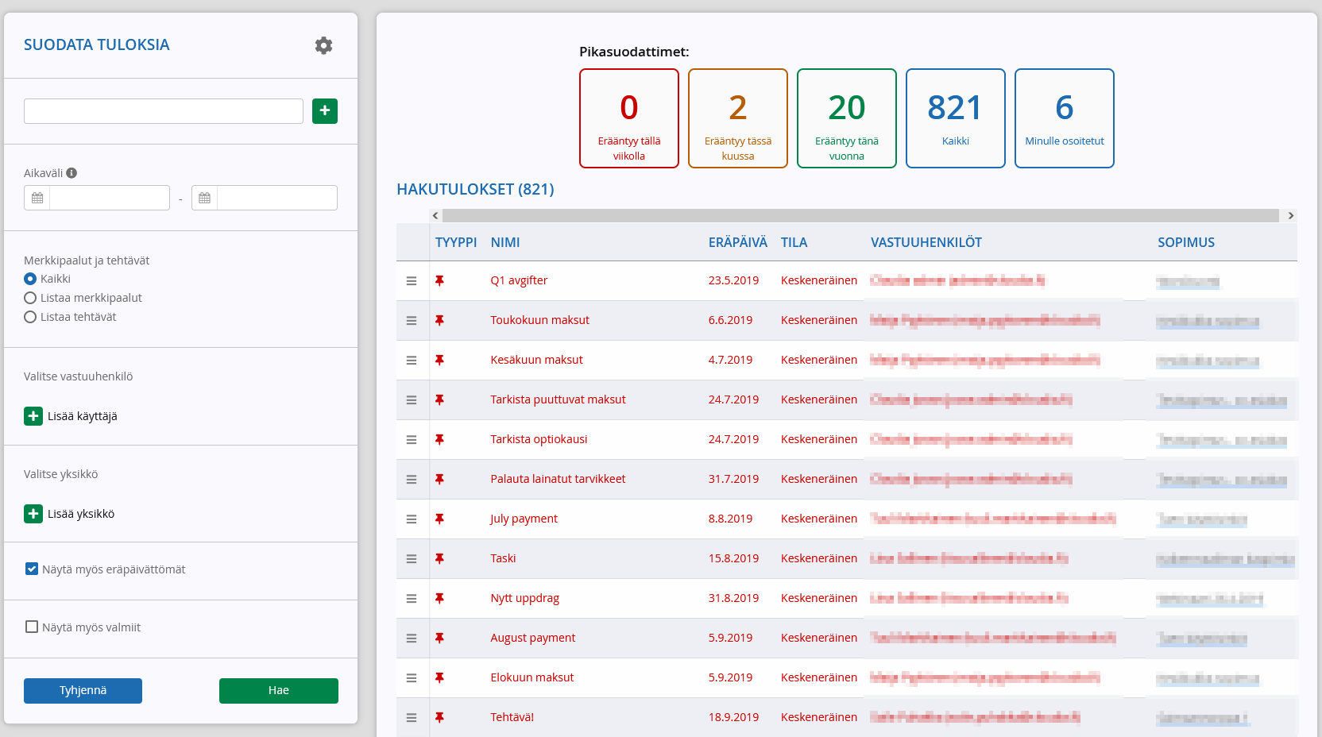Screen dimensions: 1322x737
Task: Open row menu icon for Toukokuun maksut
Action: [412, 321]
